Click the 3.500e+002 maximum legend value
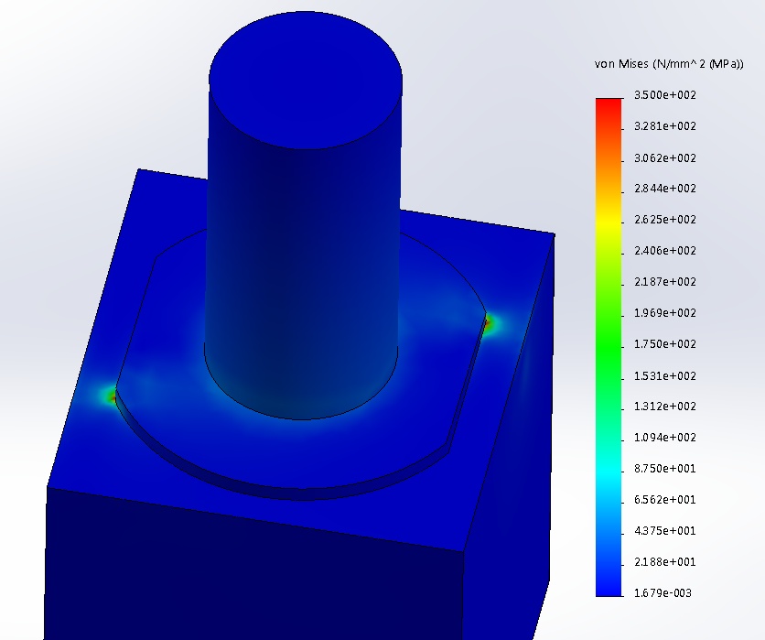The width and height of the screenshot is (765, 640). (665, 95)
